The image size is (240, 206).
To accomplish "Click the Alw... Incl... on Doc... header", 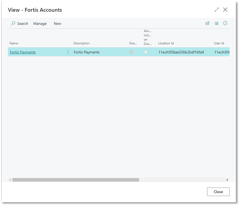I will pyautogui.click(x=148, y=37).
